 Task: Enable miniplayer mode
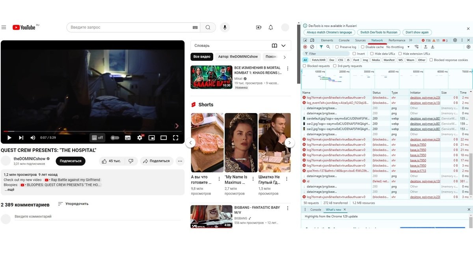coord(152,138)
